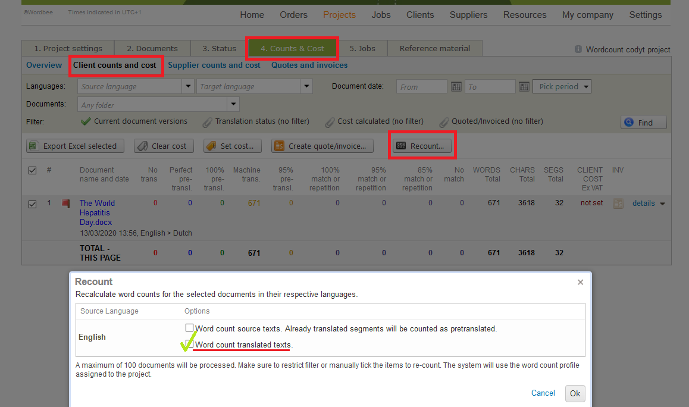Image resolution: width=689 pixels, height=407 pixels.
Task: Click the red flag icon beside document
Action: (66, 203)
